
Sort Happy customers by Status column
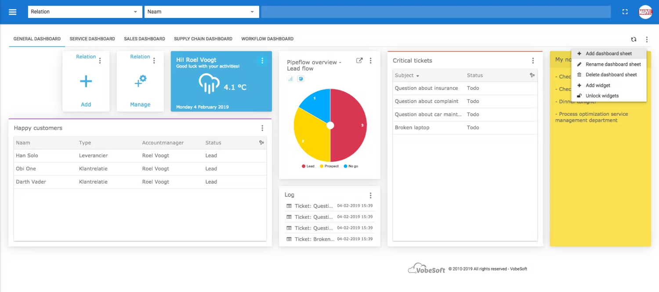(213, 142)
